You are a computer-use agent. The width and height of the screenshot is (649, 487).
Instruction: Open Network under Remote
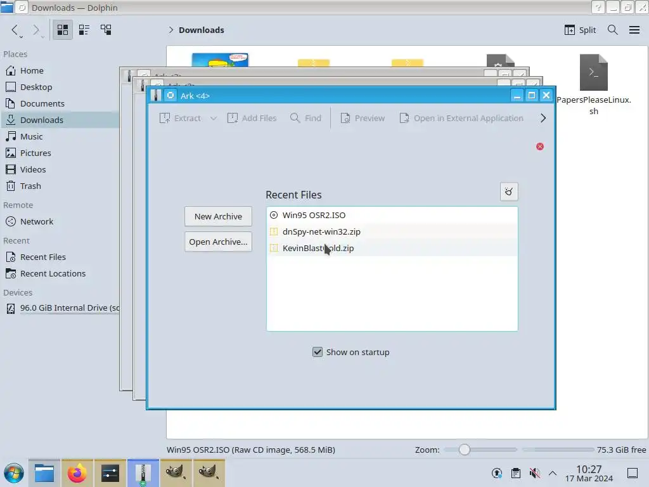[x=60, y=221]
